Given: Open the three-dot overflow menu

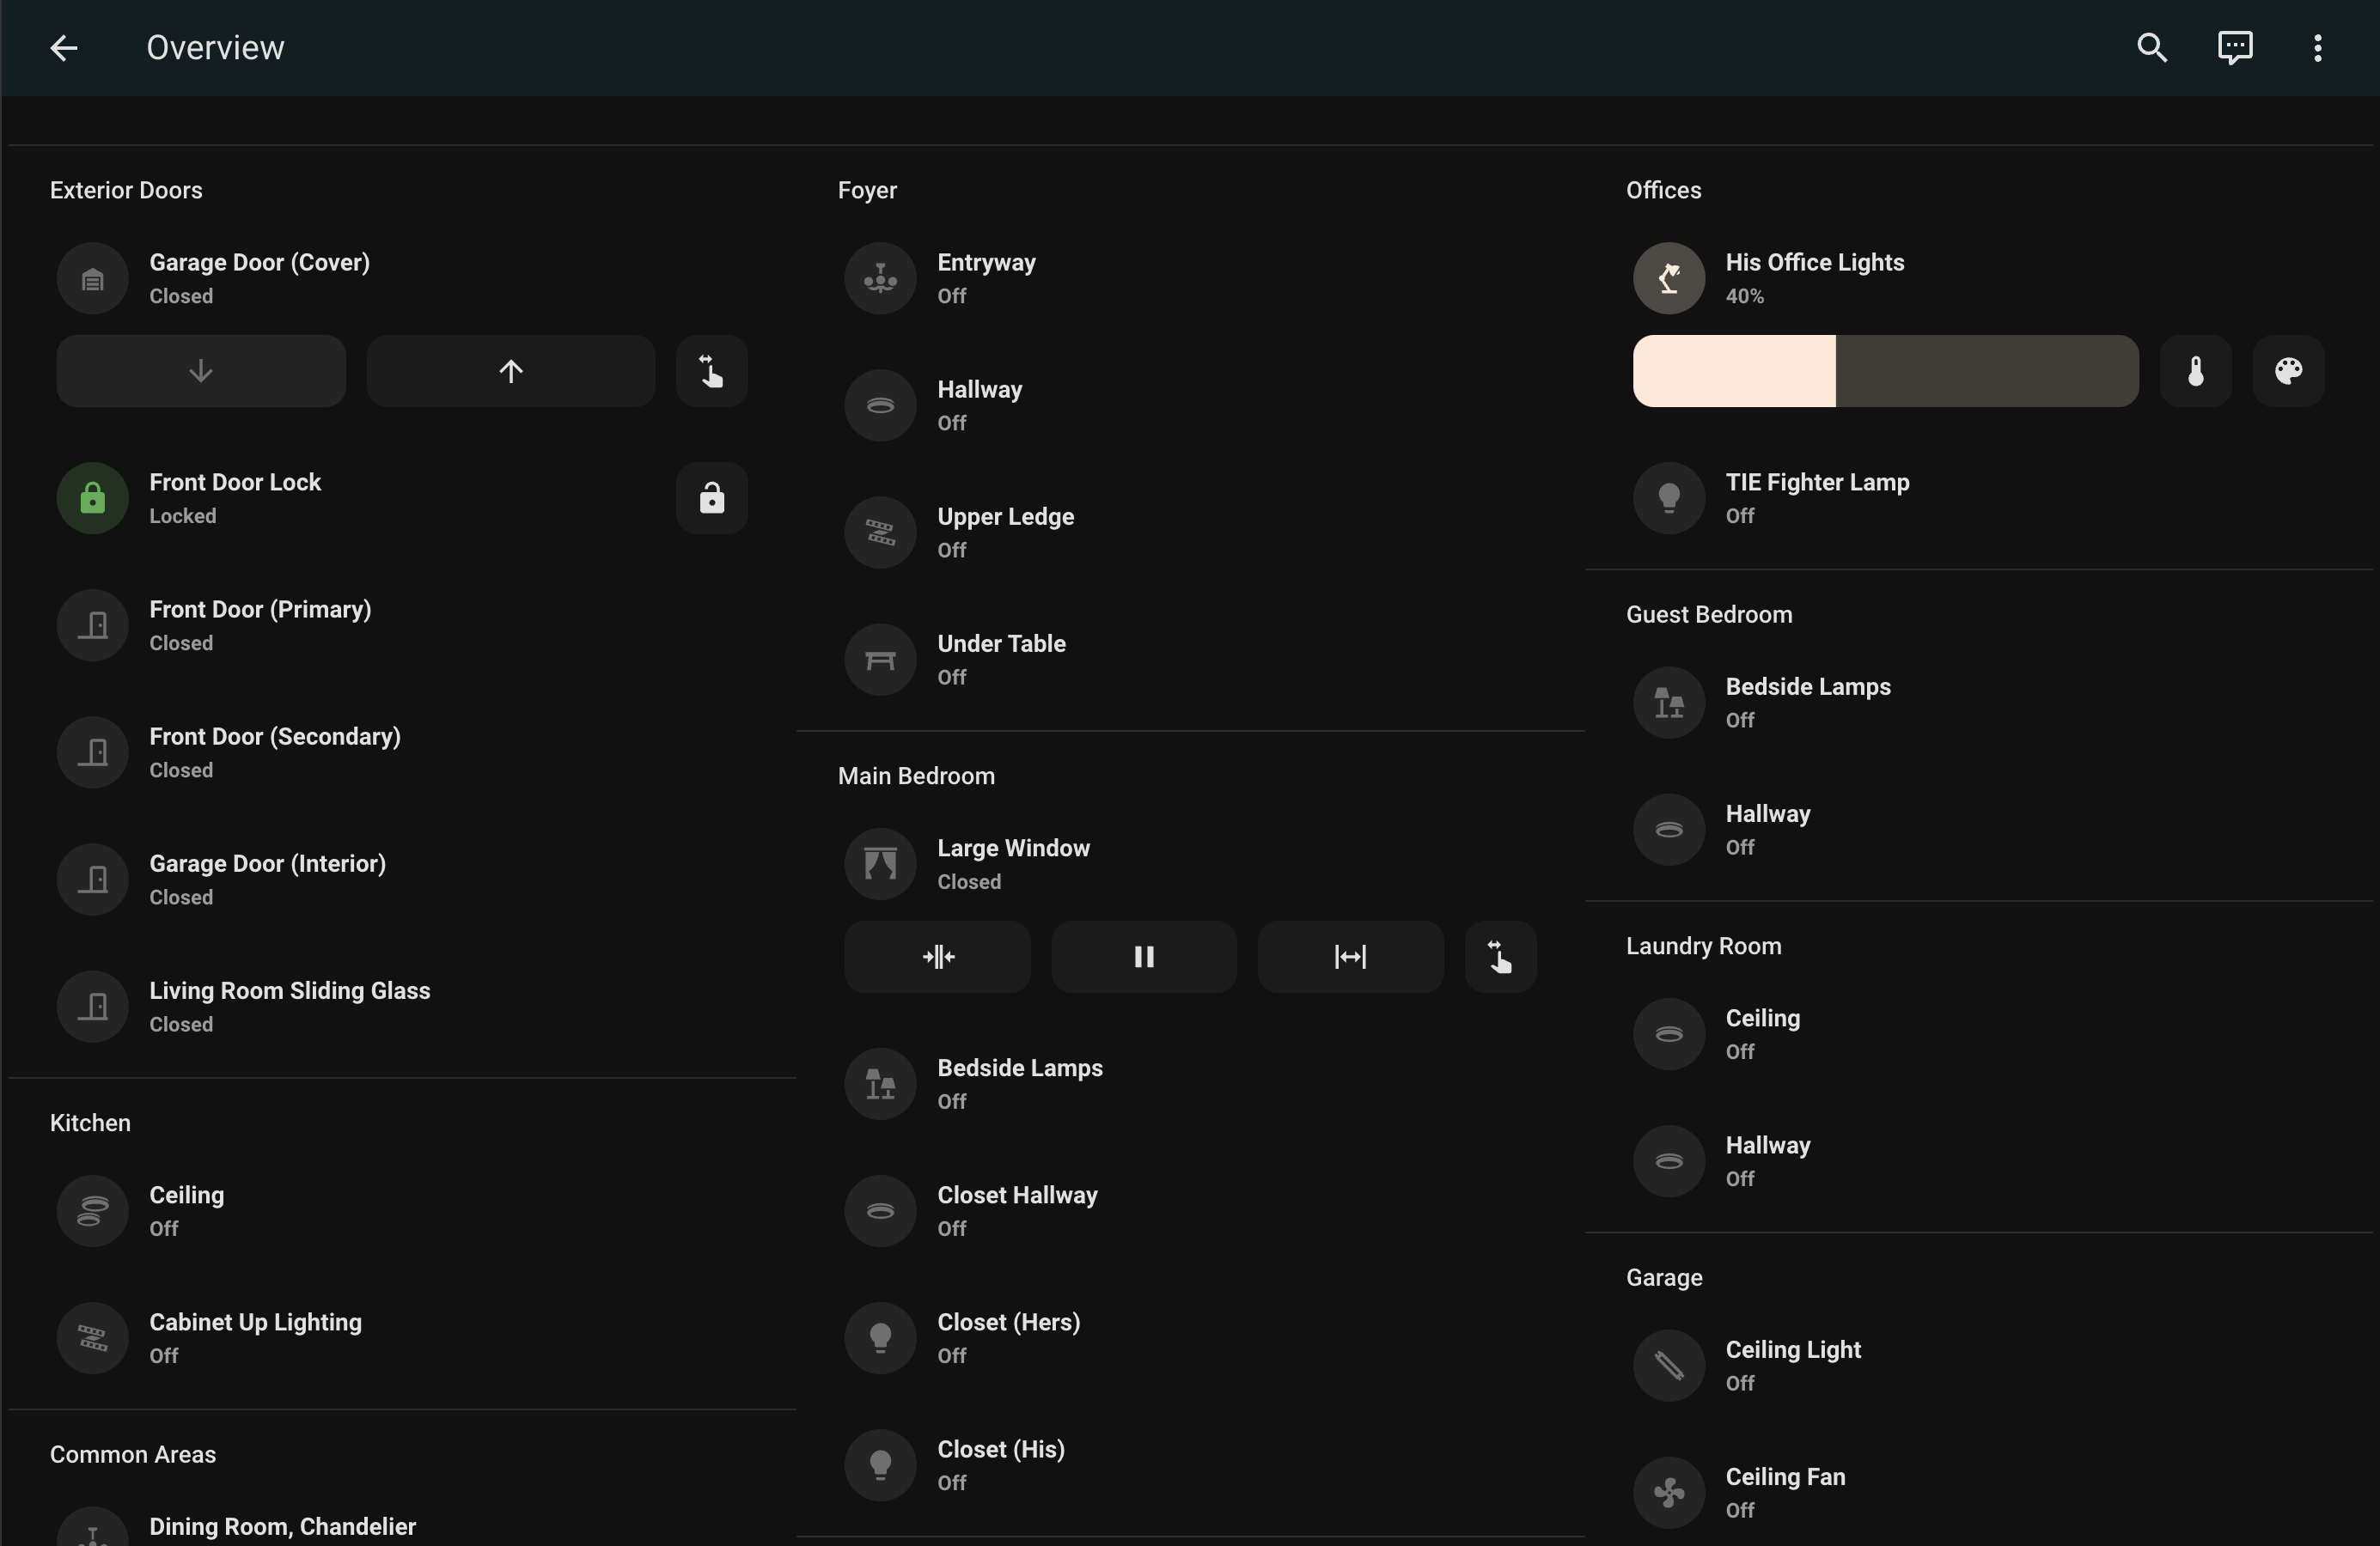Looking at the screenshot, I should pyautogui.click(x=2317, y=48).
